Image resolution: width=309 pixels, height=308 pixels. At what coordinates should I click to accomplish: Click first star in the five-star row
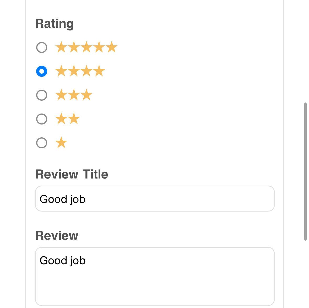point(61,47)
